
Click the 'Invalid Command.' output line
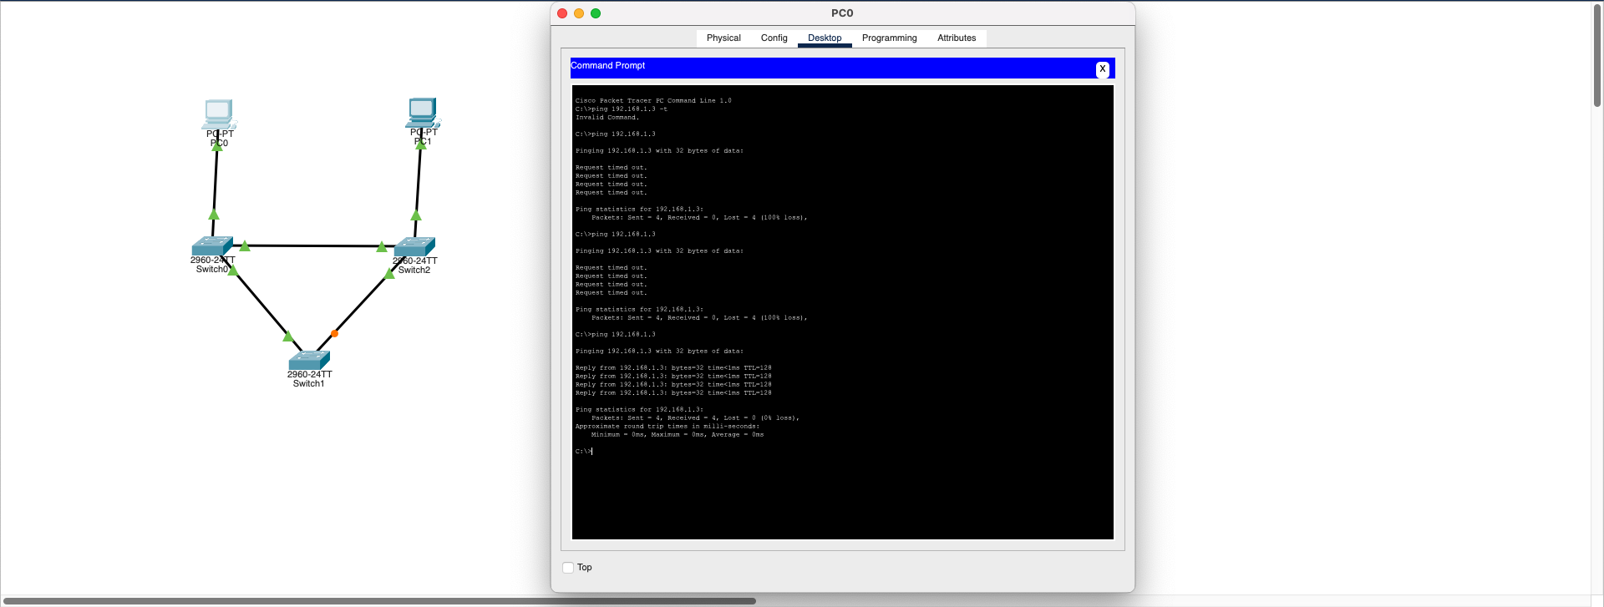pos(607,118)
